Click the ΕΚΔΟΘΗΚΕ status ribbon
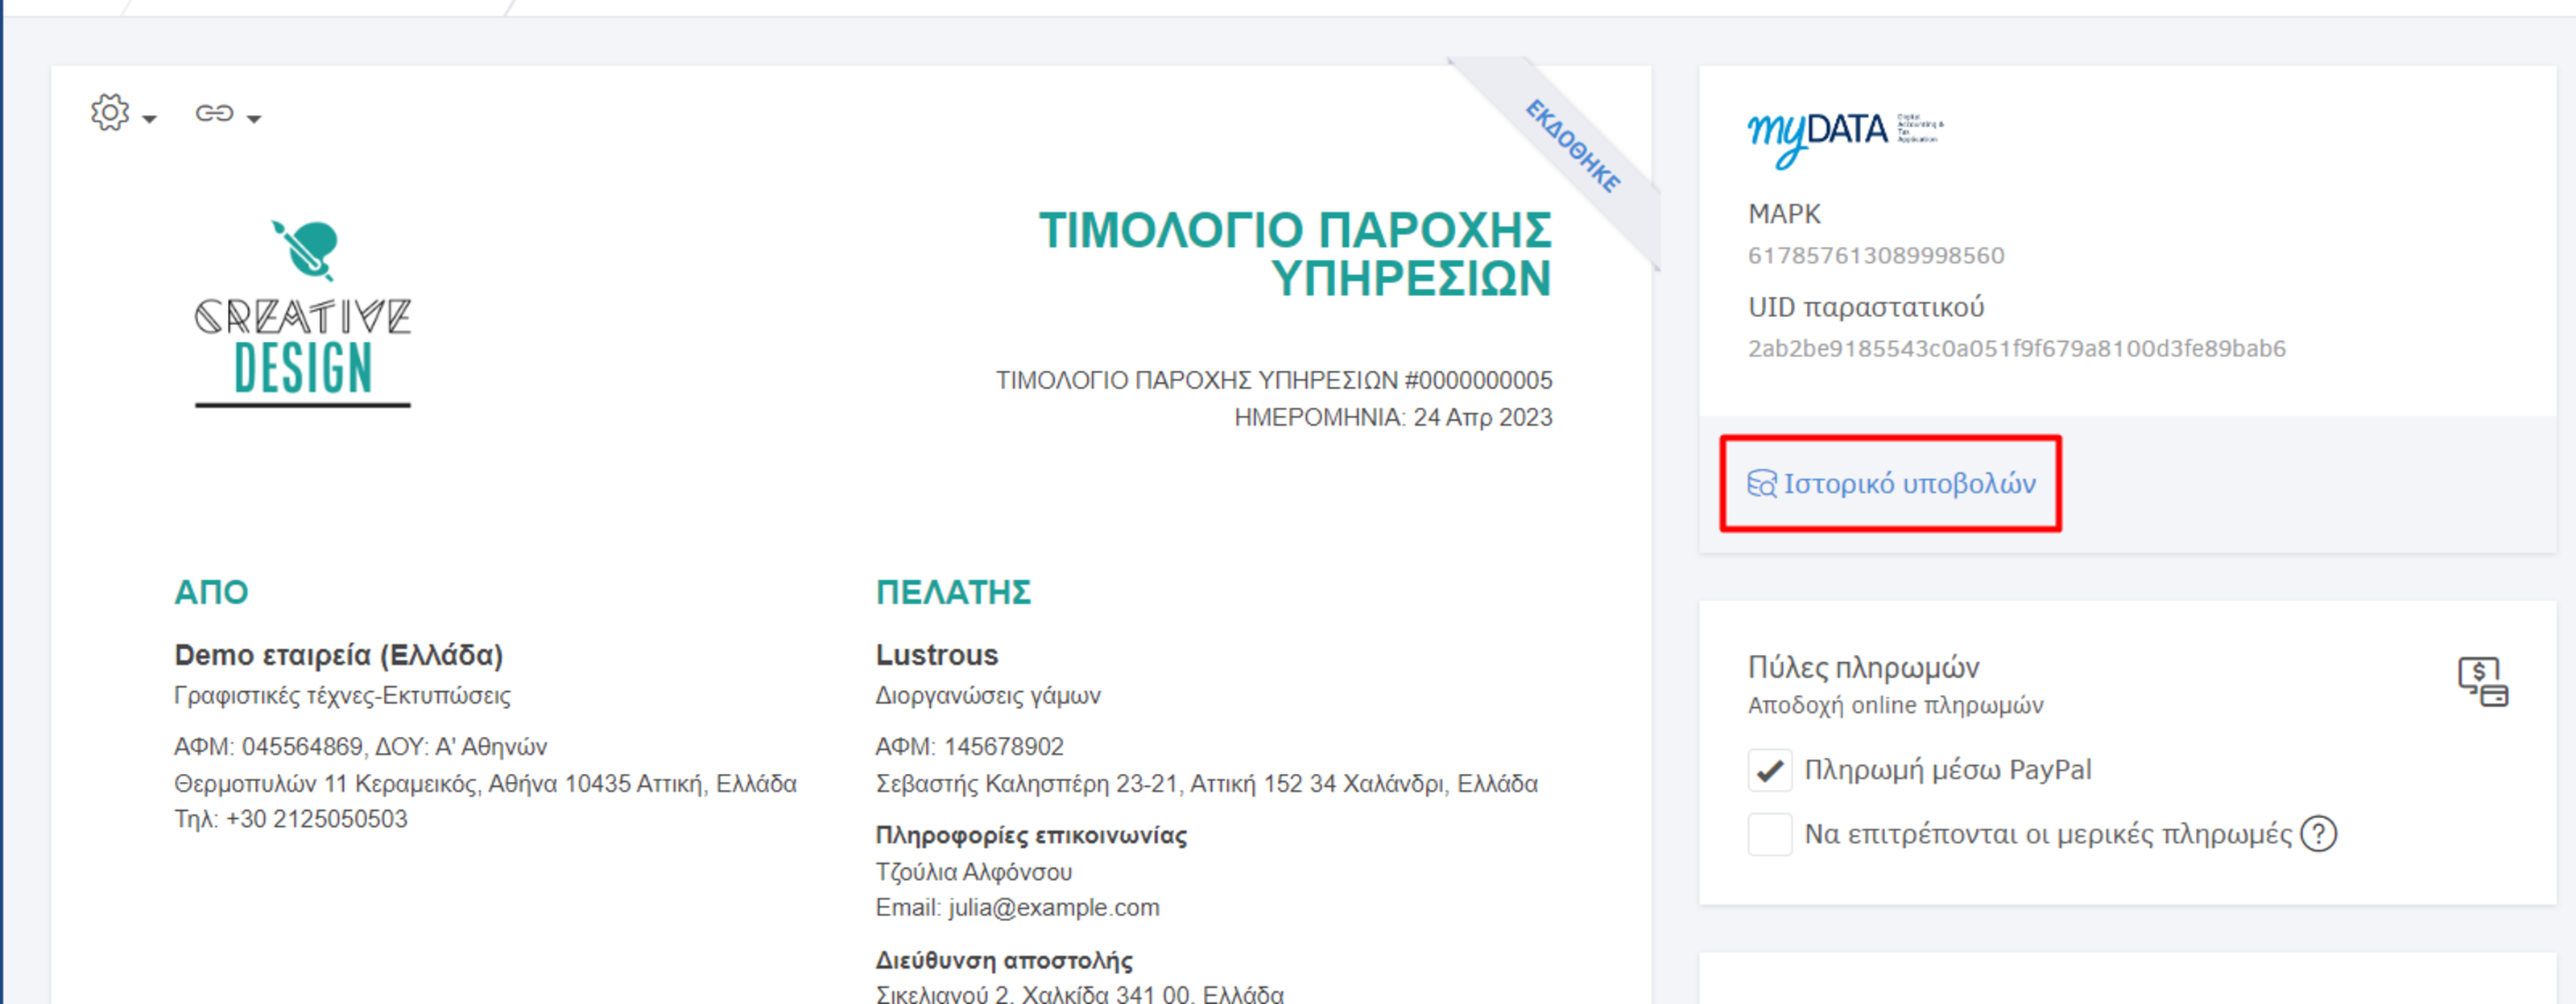The image size is (2576, 1004). [1573, 146]
